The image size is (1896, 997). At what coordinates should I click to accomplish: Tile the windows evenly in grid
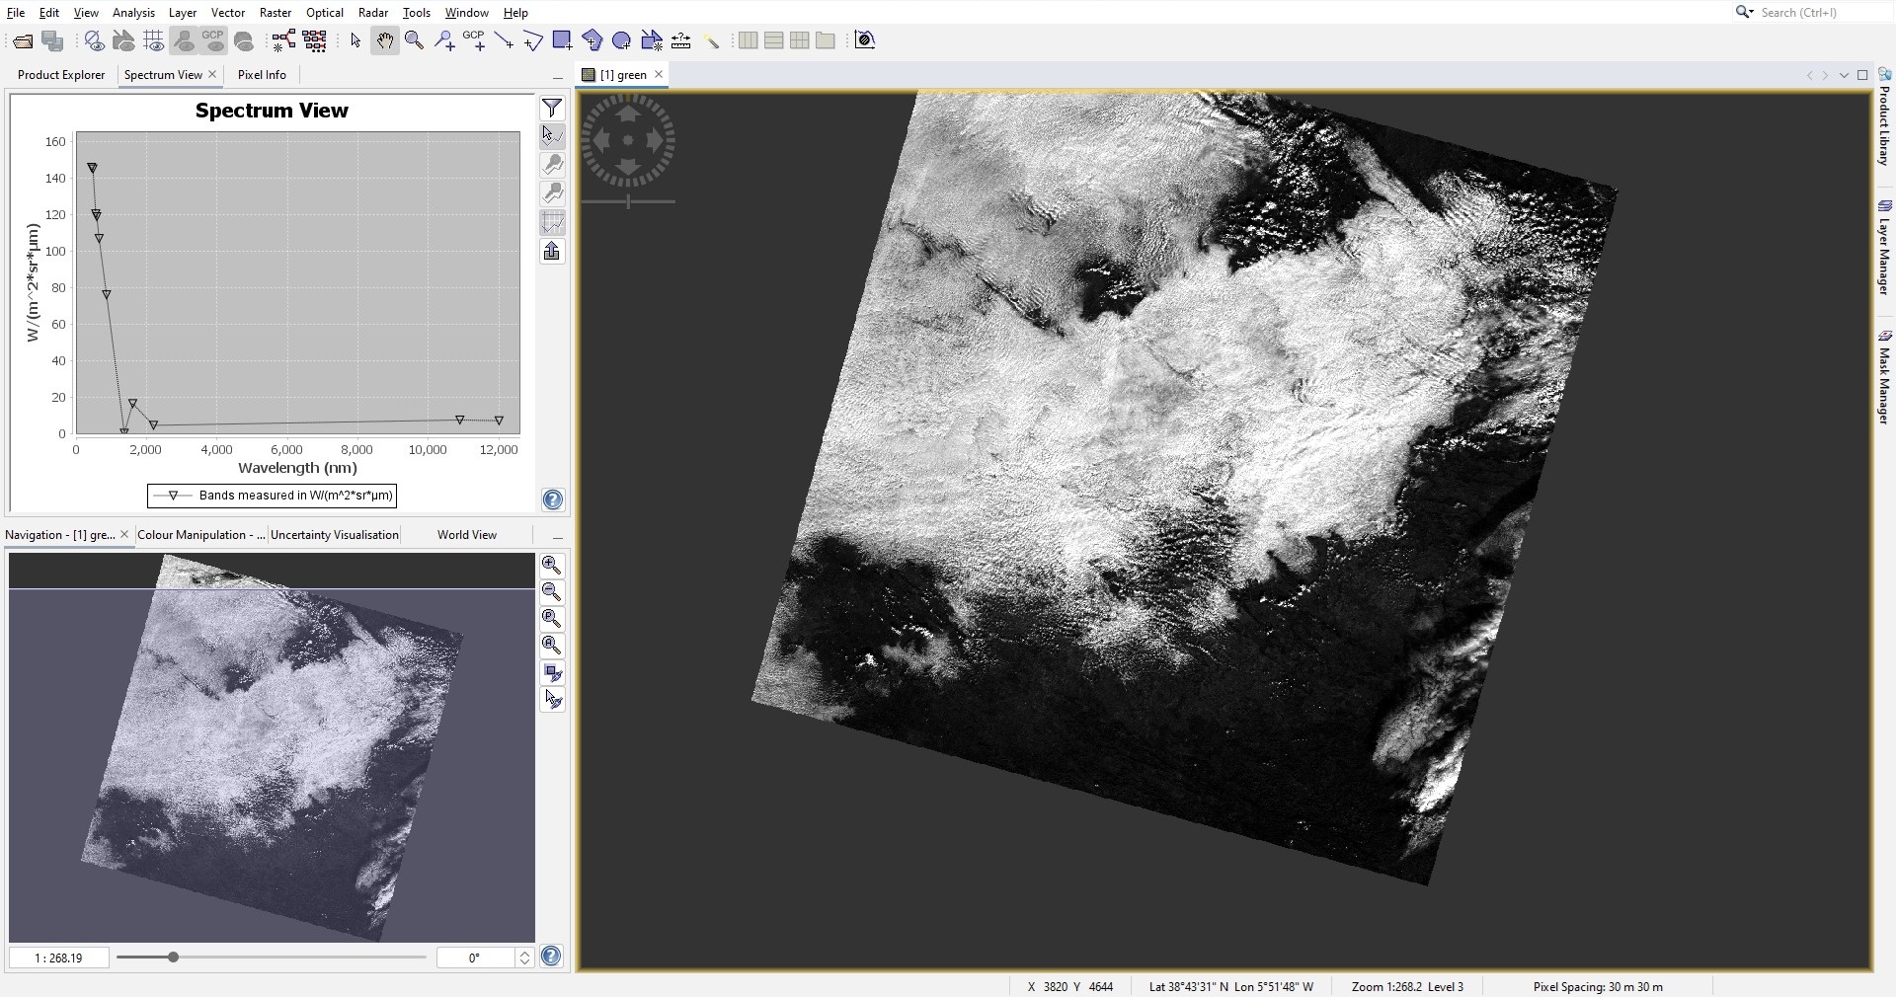(x=800, y=40)
